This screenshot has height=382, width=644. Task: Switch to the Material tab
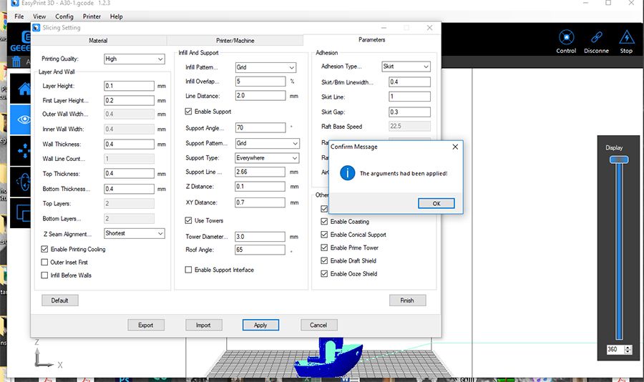point(98,41)
